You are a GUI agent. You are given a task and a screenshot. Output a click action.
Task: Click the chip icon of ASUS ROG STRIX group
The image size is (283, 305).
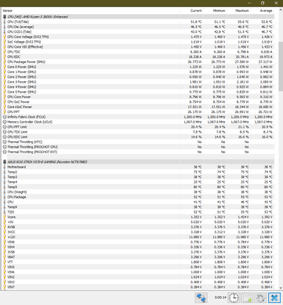[4, 162]
